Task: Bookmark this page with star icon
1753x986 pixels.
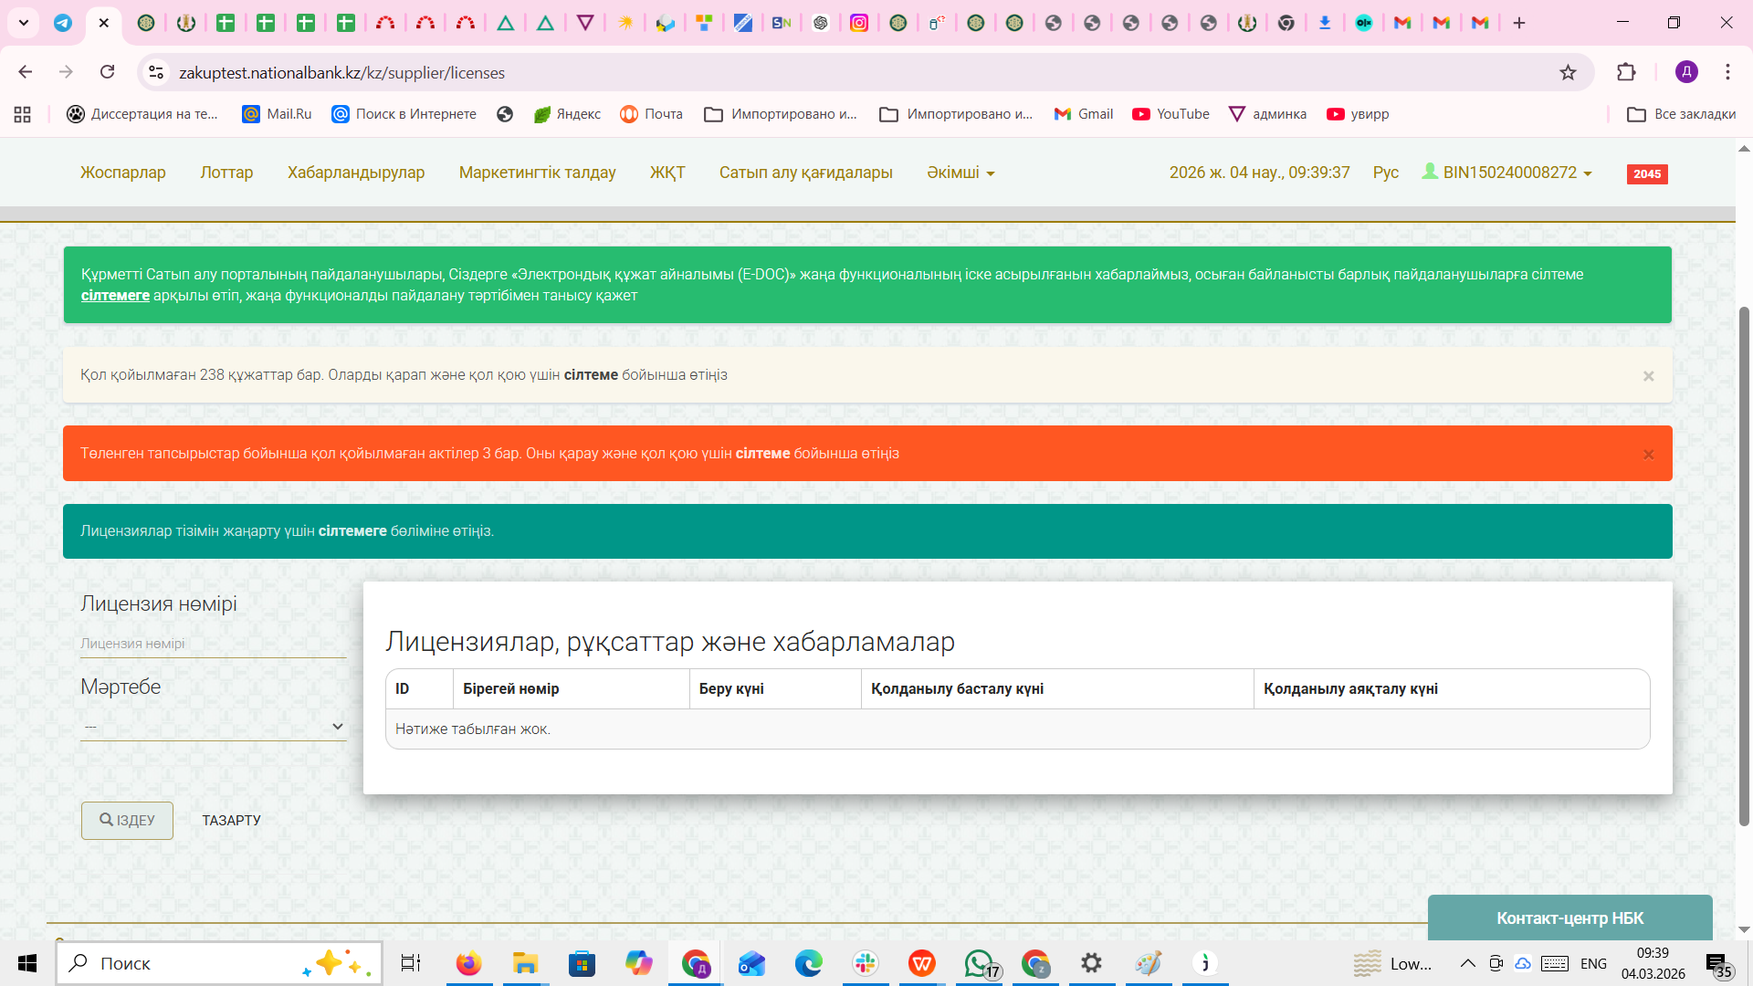Action: coord(1568,72)
